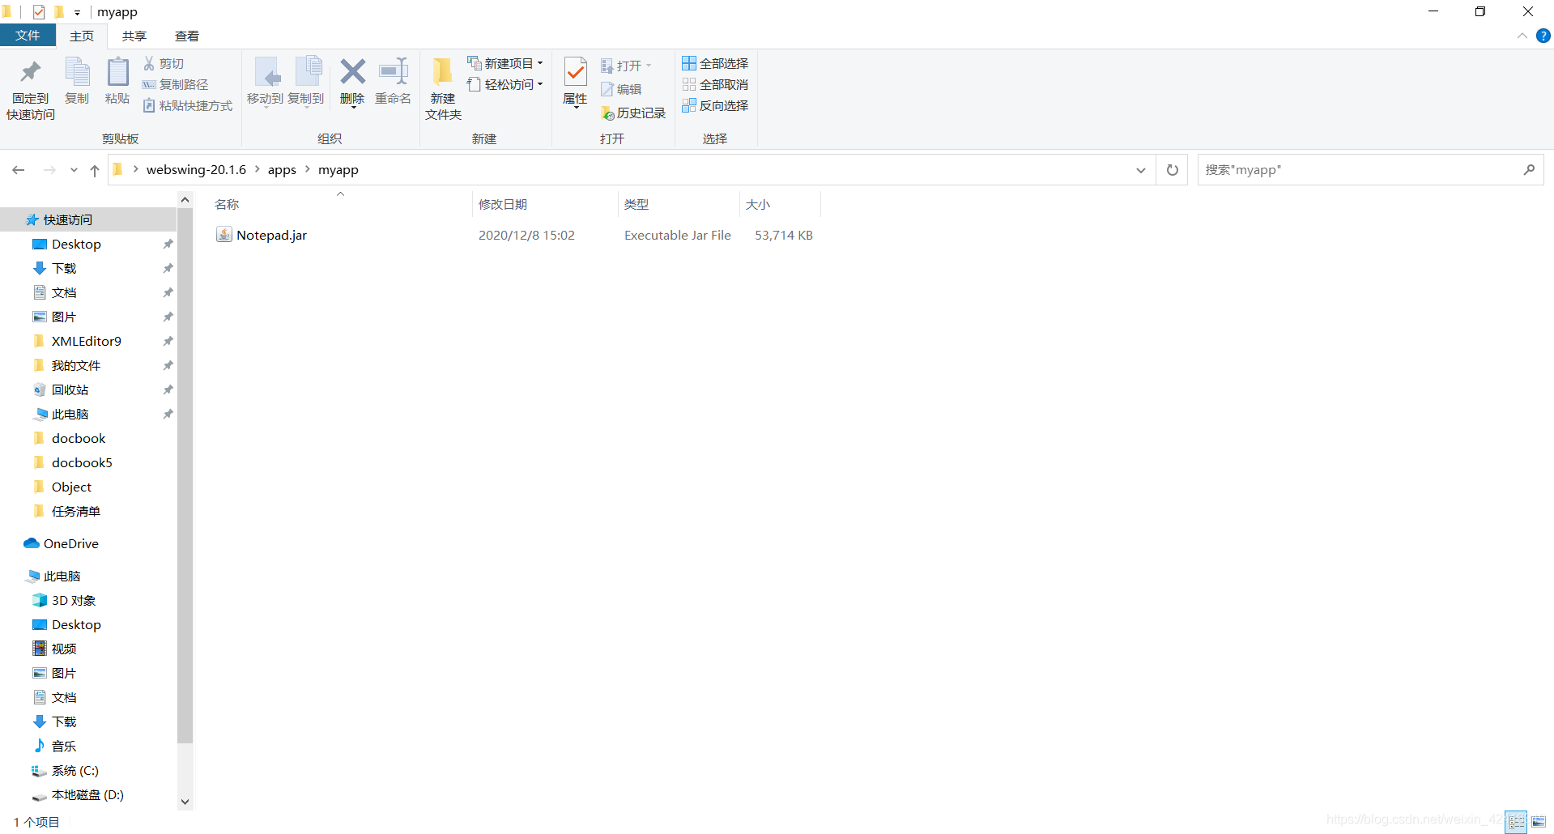Viewport: 1554px width, 834px height.
Task: Collapse the ribbon with the chevron
Action: point(1522,36)
